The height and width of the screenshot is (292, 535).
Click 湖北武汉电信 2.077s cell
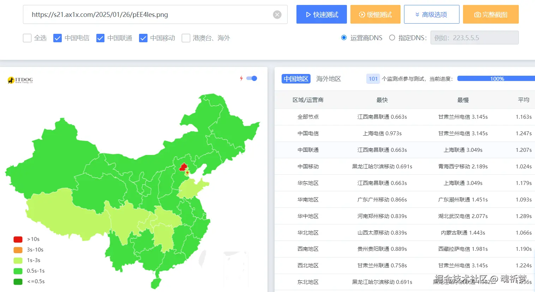(463, 216)
